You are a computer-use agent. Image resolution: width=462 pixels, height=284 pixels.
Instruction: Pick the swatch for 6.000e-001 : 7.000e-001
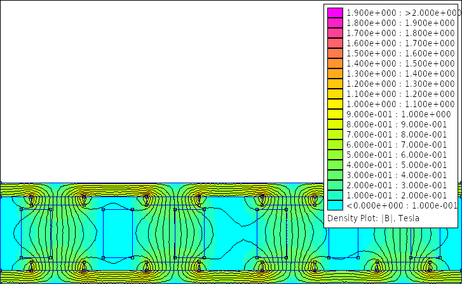click(x=335, y=145)
